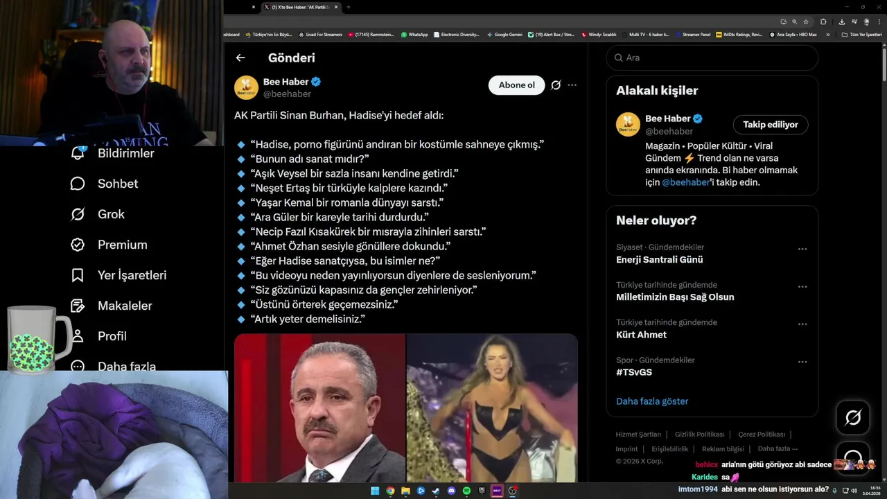Click the Premium verified badge icon
Screen dimensions: 887x499
(78, 245)
